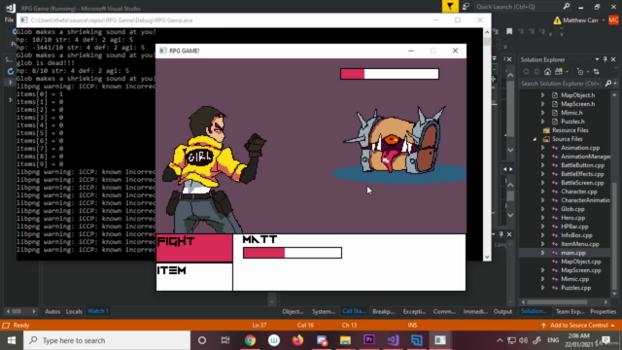This screenshot has height=350, width=622.
Task: Show hidden system tray icons
Action: tap(500, 340)
